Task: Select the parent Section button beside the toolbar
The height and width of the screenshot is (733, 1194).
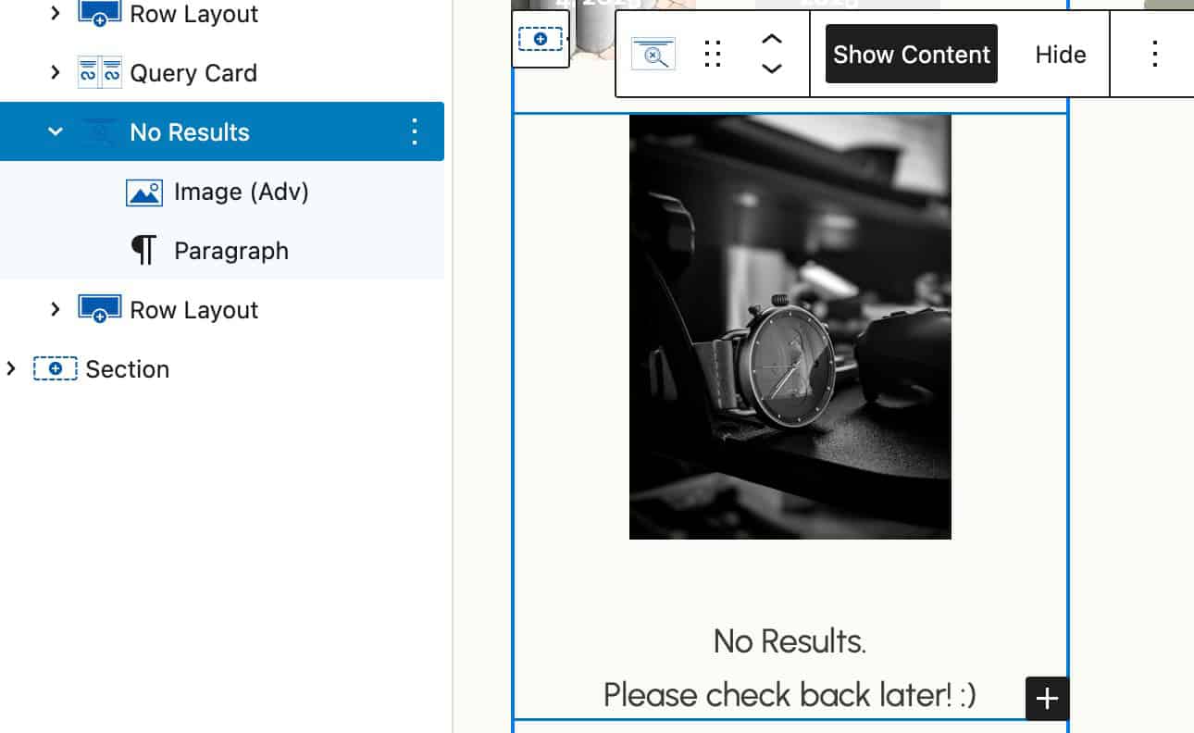Action: 541,40
